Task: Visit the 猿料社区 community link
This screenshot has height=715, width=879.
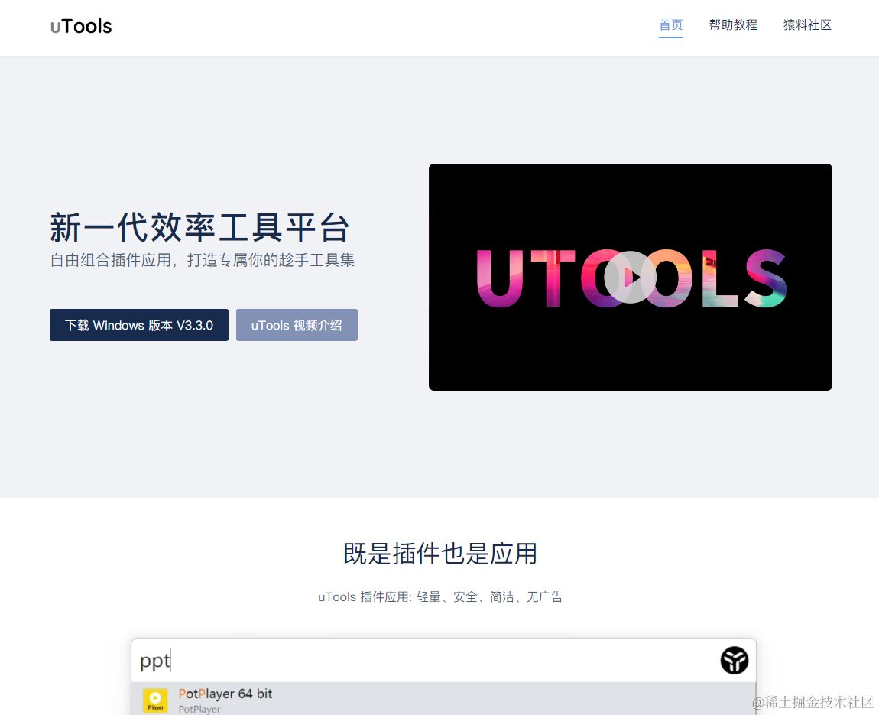Action: click(807, 25)
